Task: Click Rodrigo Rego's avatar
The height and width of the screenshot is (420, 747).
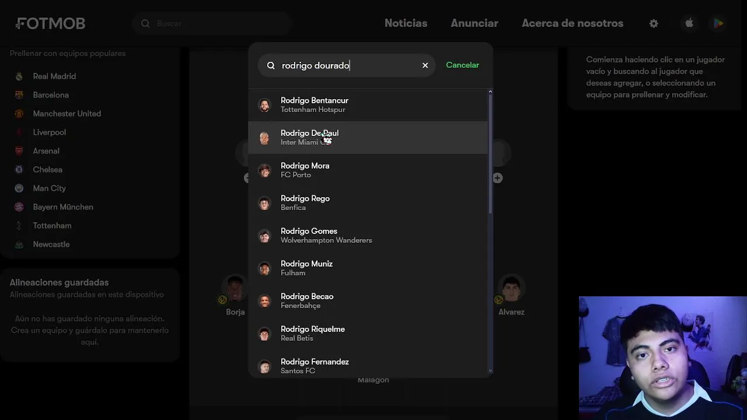Action: pyautogui.click(x=264, y=203)
